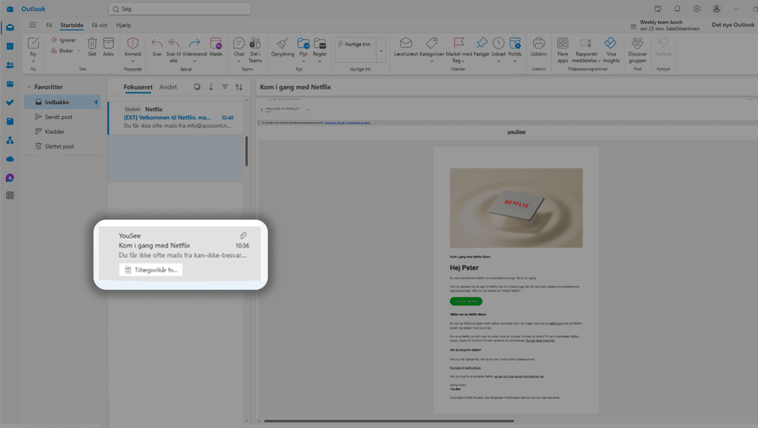
Task: Open the Netflix Velkommen email
Action: click(x=175, y=117)
